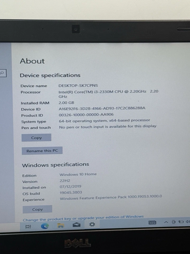Click the No pen or touch input text
The width and height of the screenshot is (190, 254).
[108, 126]
